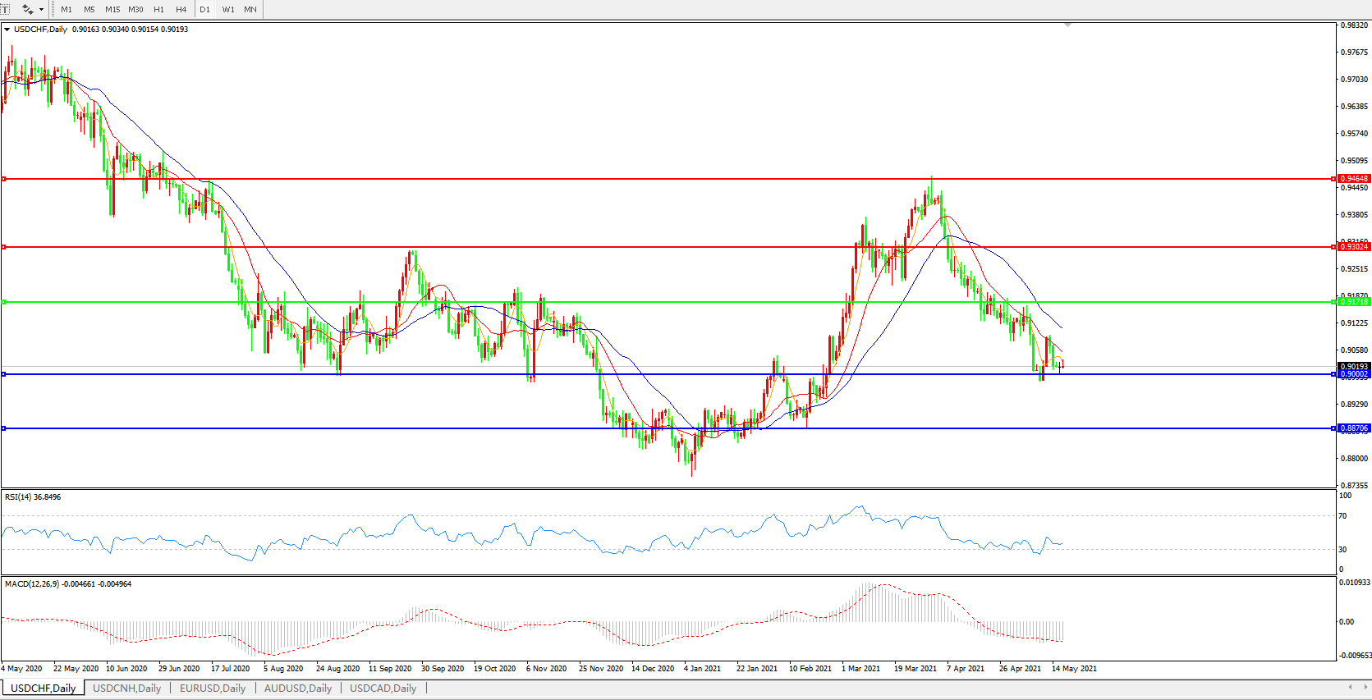Expand the USDCHF,Daily chart title triangle
1372x700 pixels.
click(7, 30)
